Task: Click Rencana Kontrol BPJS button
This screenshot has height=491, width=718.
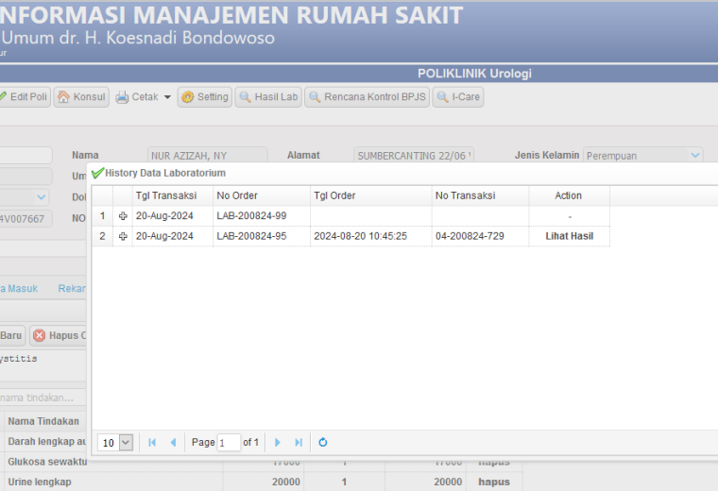Action: click(368, 97)
